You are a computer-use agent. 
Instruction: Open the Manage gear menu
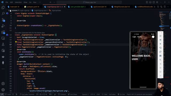pyautogui.click(x=3, y=90)
